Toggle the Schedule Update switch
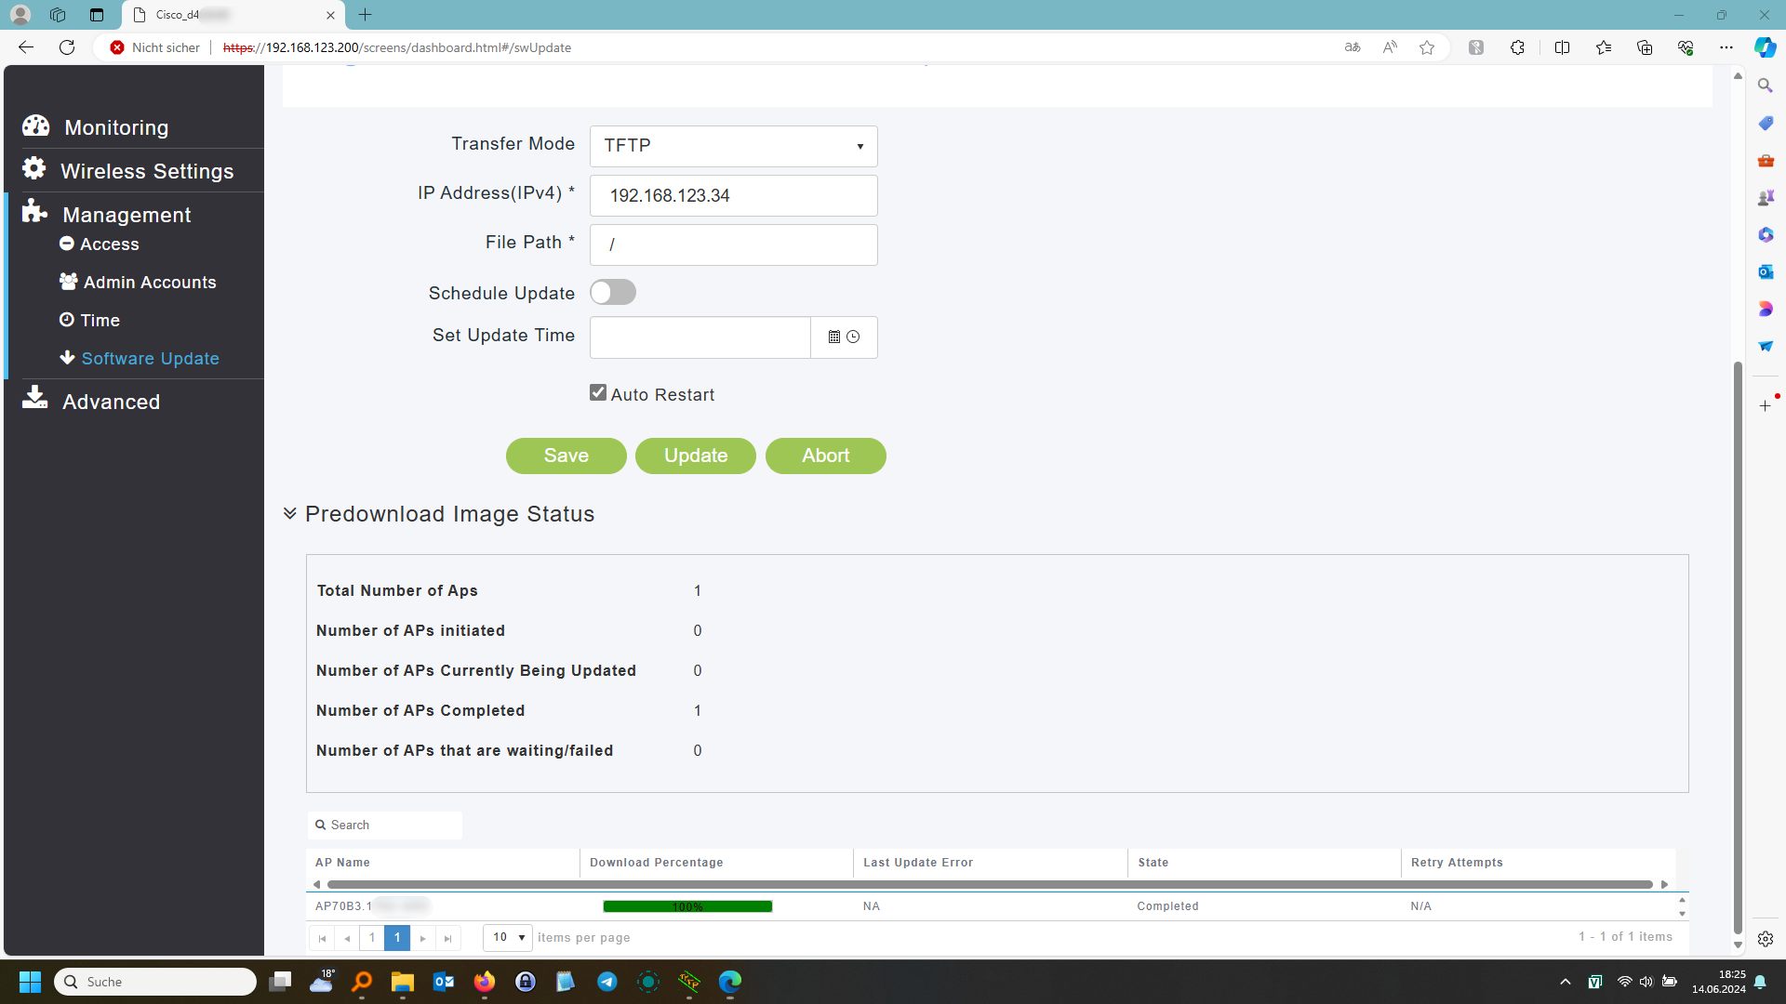Image resolution: width=1786 pixels, height=1004 pixels. click(x=613, y=293)
